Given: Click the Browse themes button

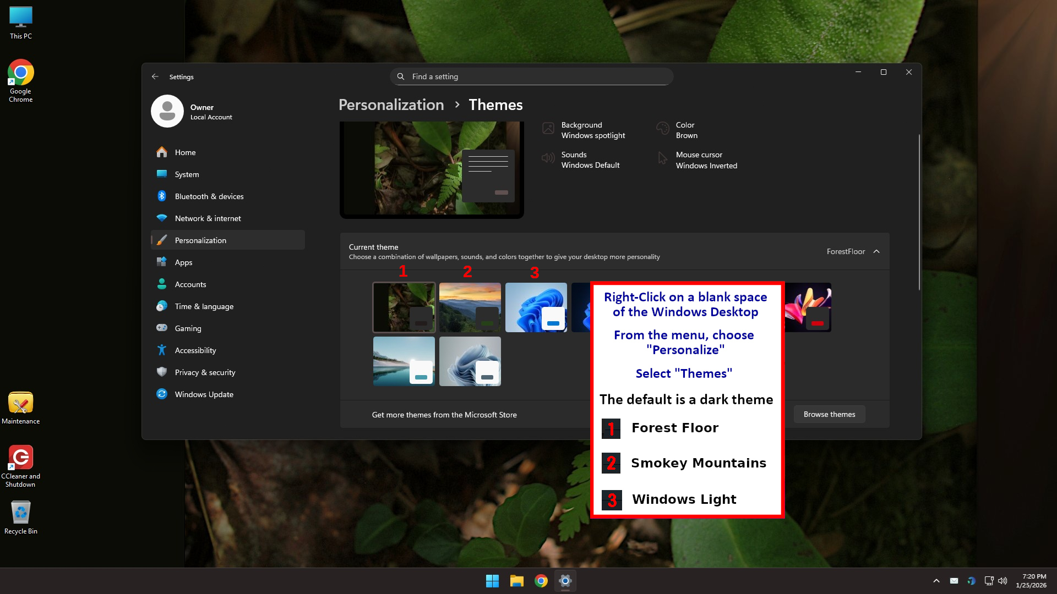Looking at the screenshot, I should [x=829, y=414].
